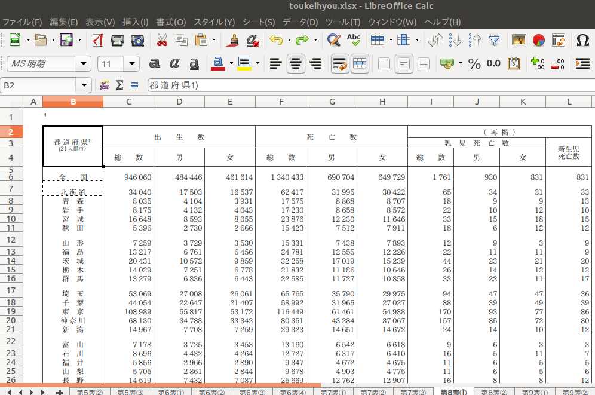Expand the Background Color dropdown arrow

pyautogui.click(x=257, y=63)
